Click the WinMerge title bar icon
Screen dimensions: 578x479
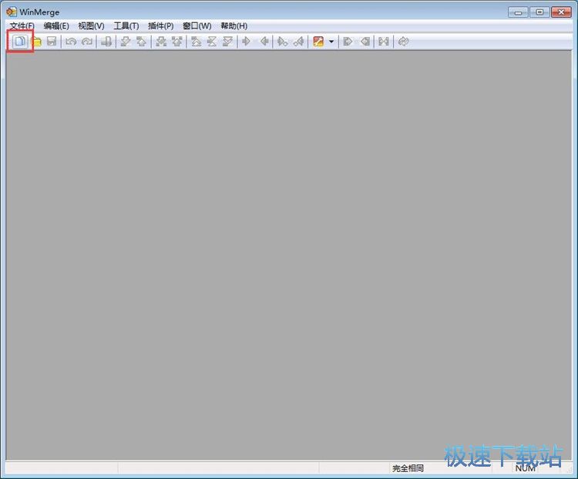12,12
